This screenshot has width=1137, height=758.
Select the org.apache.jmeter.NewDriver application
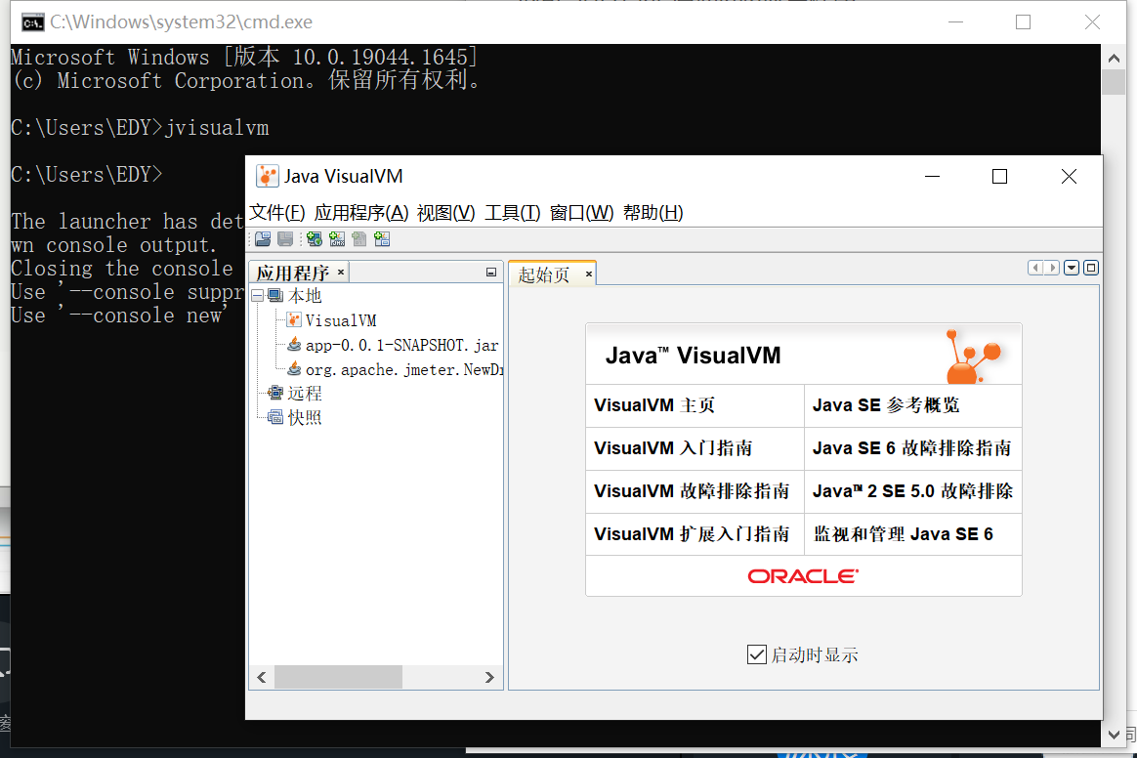point(396,370)
